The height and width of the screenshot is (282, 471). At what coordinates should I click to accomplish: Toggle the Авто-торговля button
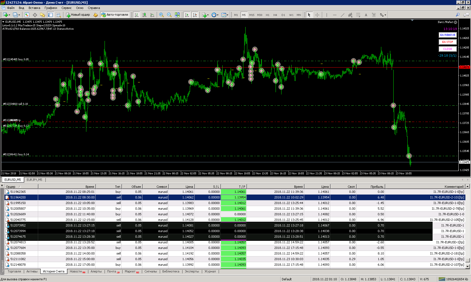tap(114, 15)
